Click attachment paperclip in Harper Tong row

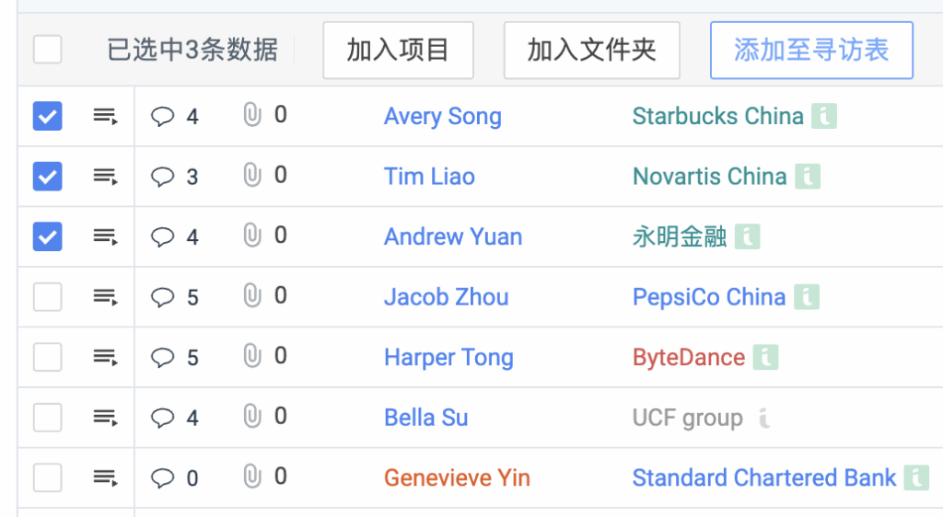(252, 356)
